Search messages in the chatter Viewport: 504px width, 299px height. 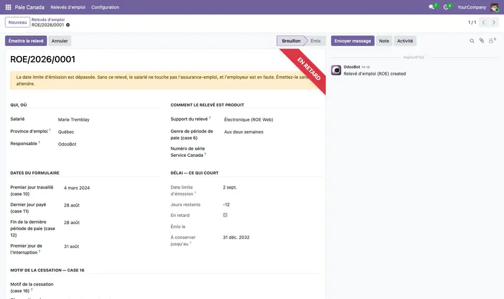(x=472, y=41)
